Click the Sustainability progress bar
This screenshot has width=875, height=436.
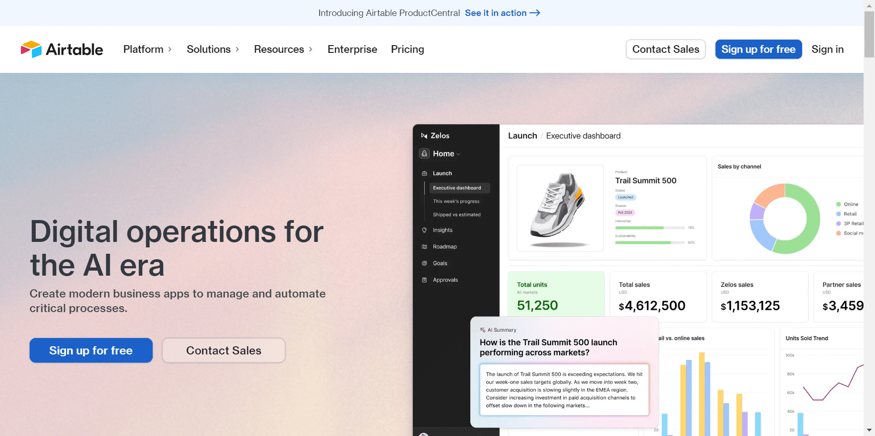tap(649, 242)
